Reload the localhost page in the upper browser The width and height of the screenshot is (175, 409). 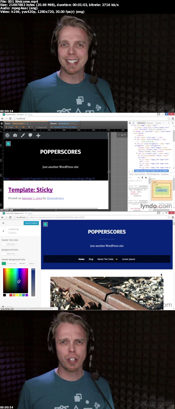[x=10, y=119]
